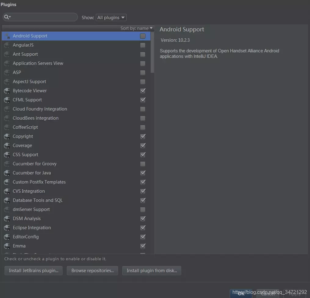310x298 pixels.
Task: Enable the Cucumber for Groovy checkbox
Action: click(x=143, y=164)
